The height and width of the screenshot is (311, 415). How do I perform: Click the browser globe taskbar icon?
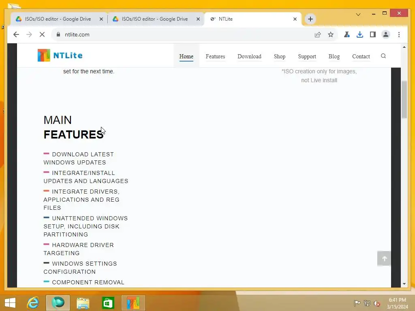[x=58, y=303]
